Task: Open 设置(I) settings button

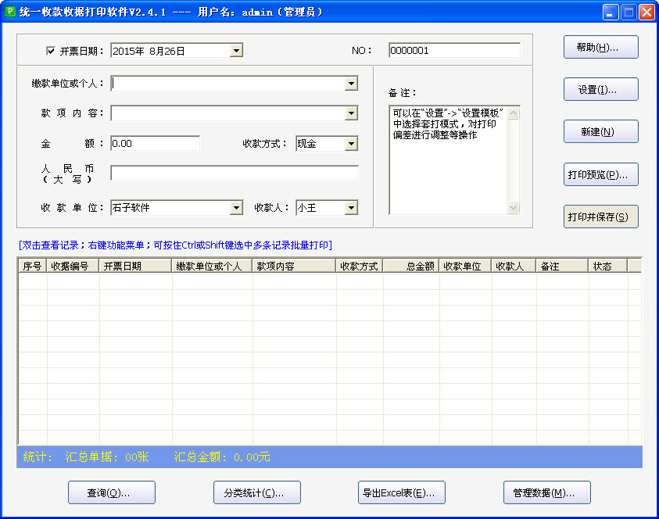Action: click(600, 89)
